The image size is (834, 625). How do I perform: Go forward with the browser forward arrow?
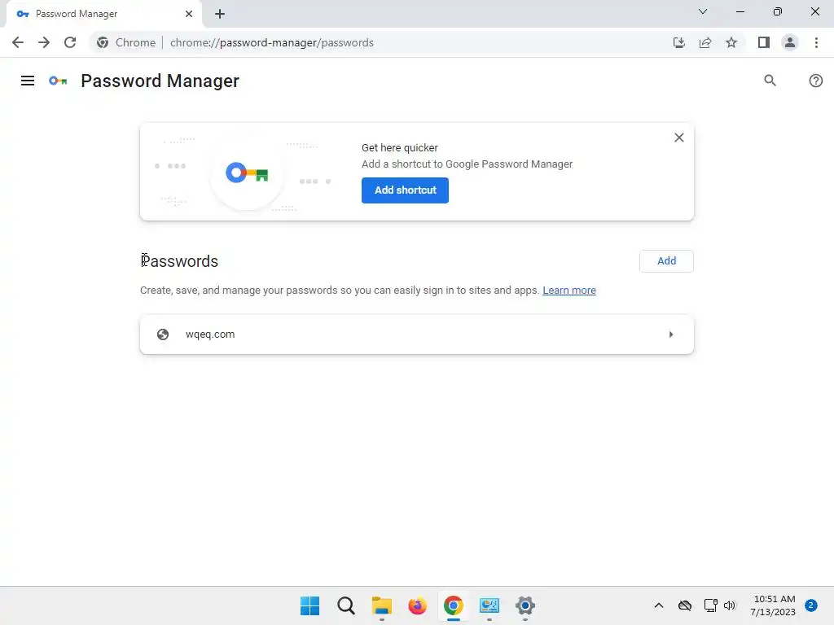click(x=44, y=42)
